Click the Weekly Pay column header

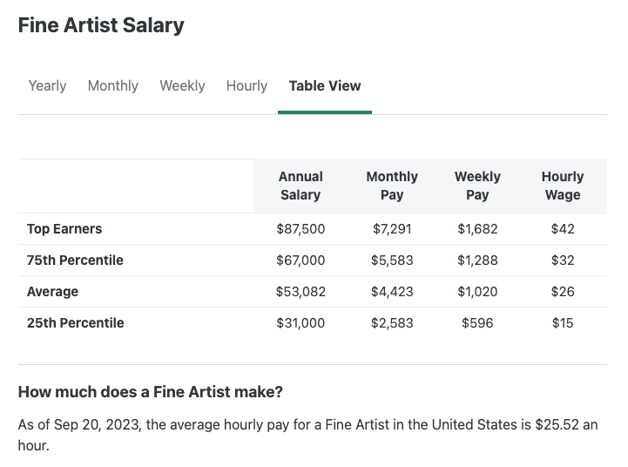[x=477, y=186]
